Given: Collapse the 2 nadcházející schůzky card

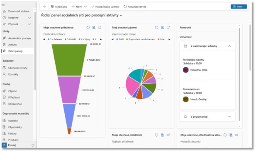Looking at the screenshot, I should 229,46.
